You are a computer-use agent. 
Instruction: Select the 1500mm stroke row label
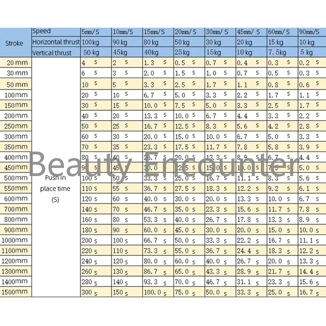pos(15,292)
